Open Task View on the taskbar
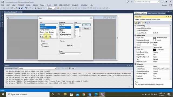Screen dimensions: 173x97 (59, 94)
